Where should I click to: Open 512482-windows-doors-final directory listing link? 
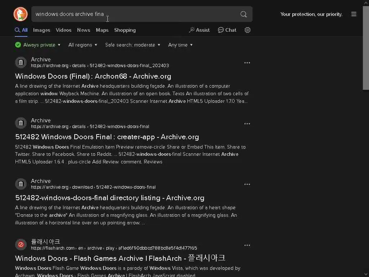pos(110,198)
